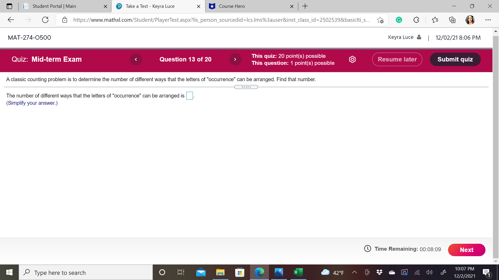Click the Submit quiz button
The image size is (499, 280).
coord(455,59)
